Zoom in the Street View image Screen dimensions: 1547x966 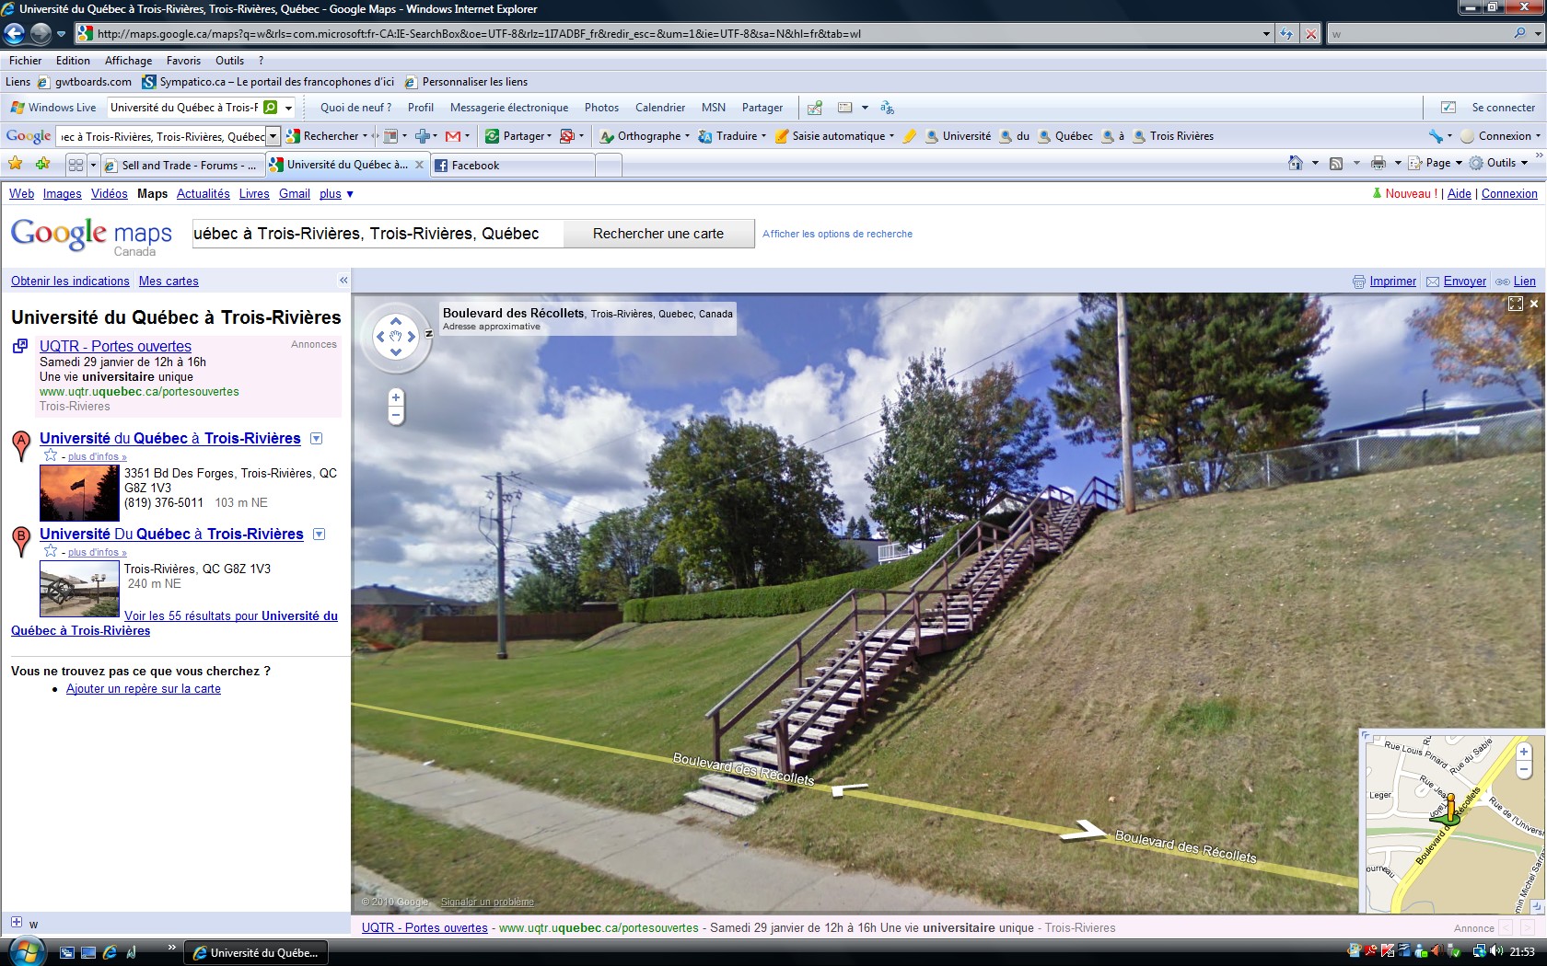point(396,397)
